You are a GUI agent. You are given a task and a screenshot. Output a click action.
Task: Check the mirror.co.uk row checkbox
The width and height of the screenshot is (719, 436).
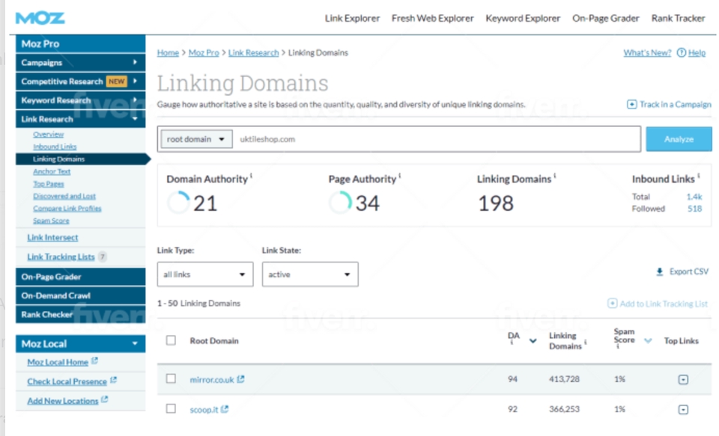coord(171,378)
